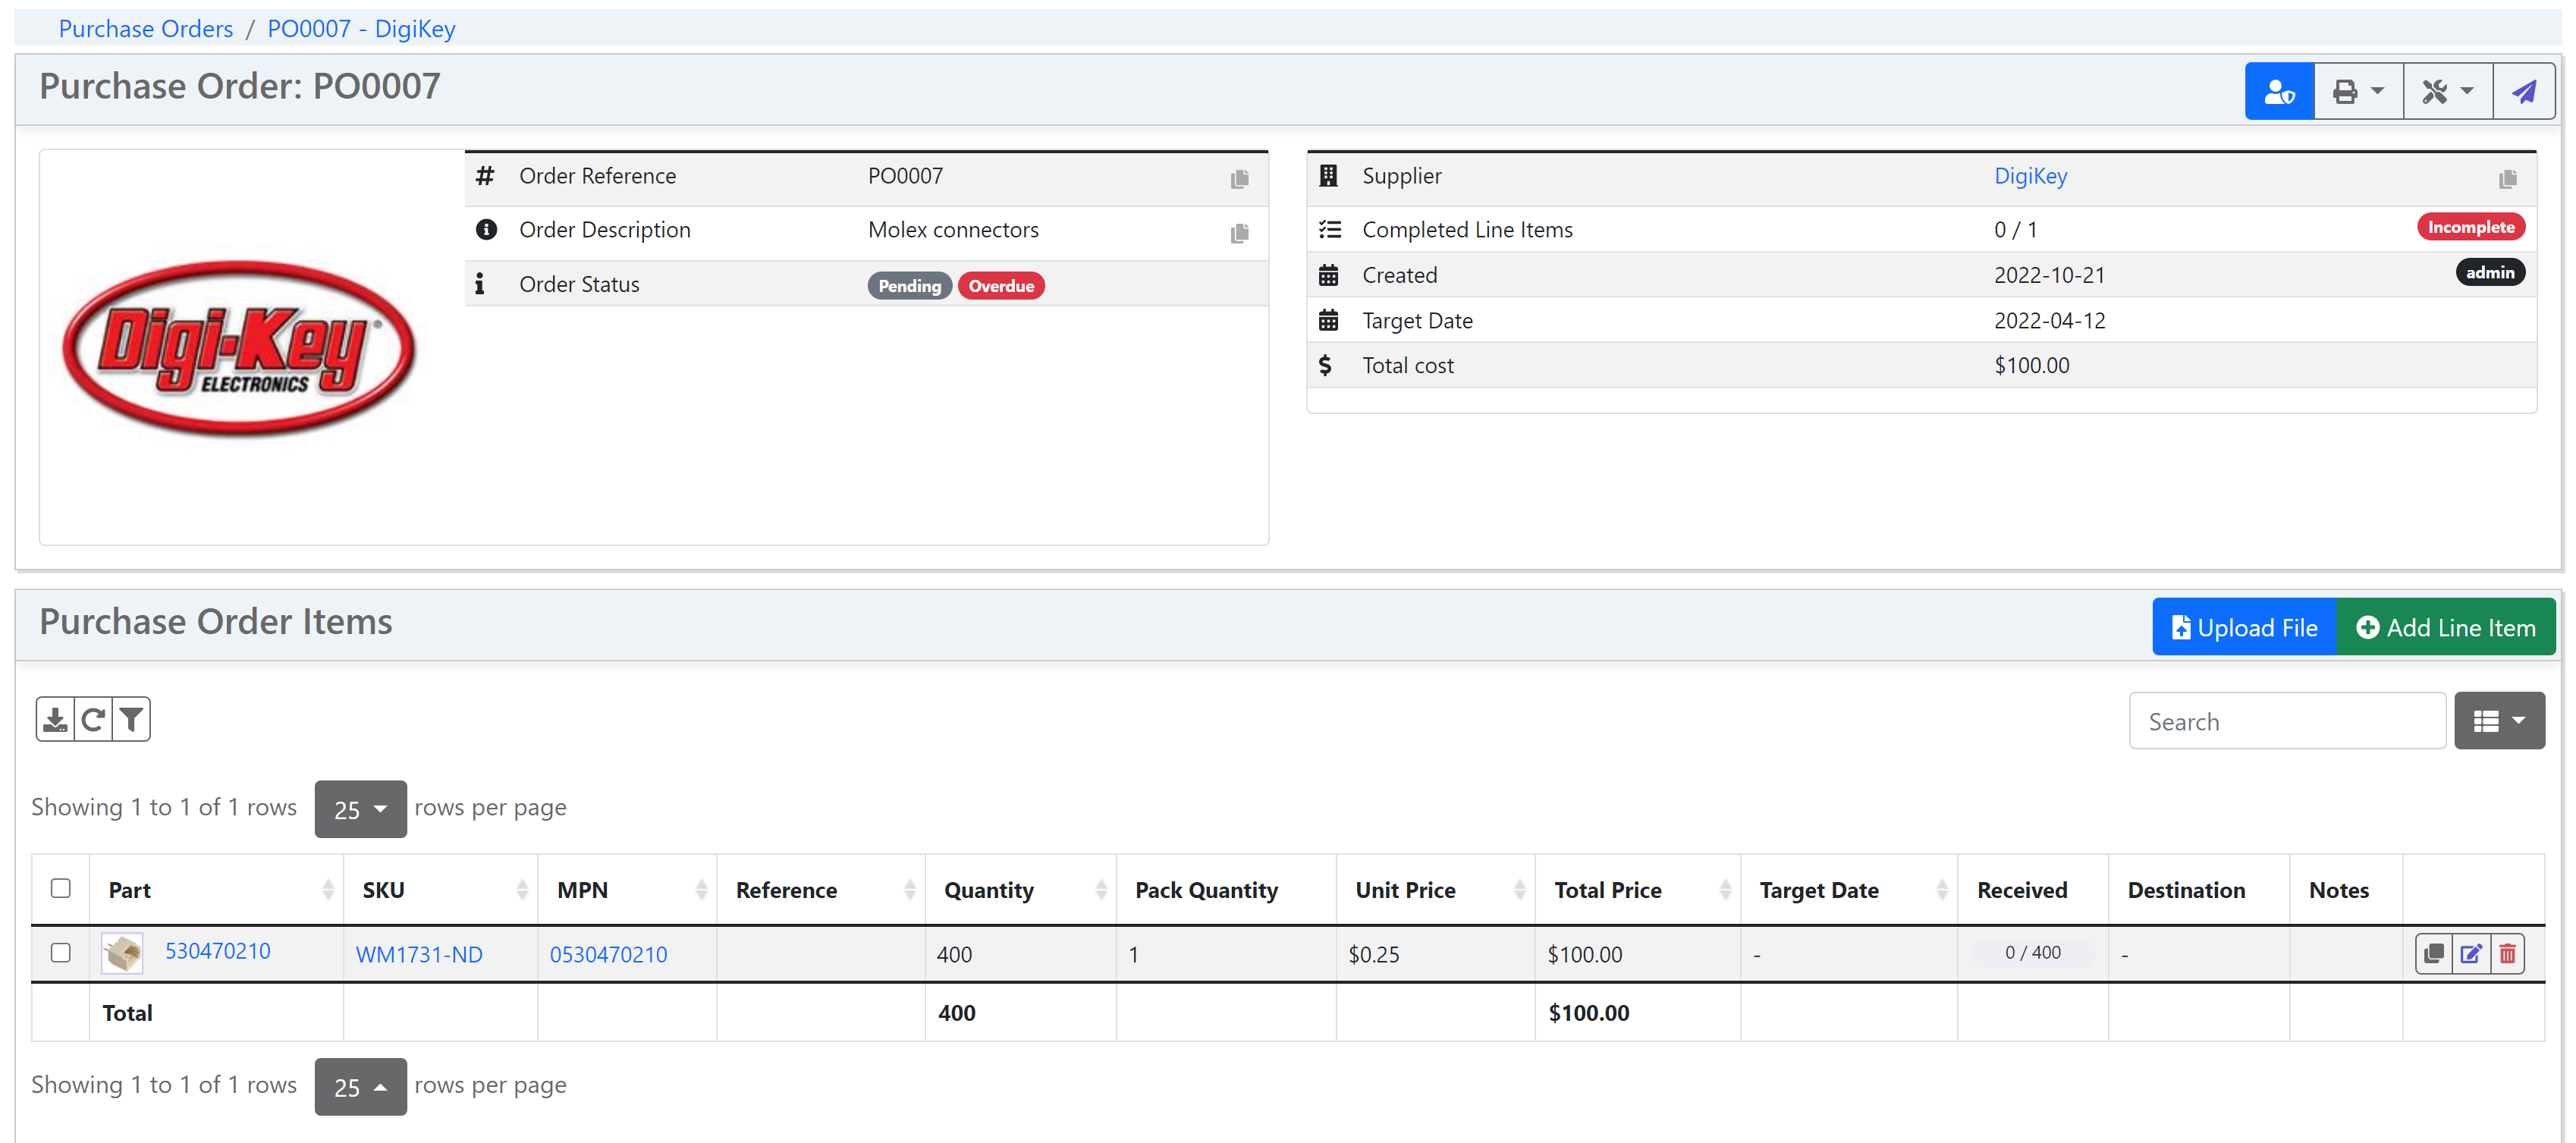Open SKU WM1731-ND link
The width and height of the screenshot is (2576, 1143).
click(x=419, y=954)
